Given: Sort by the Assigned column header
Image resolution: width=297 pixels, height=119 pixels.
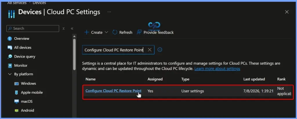Looking at the screenshot, I should (155, 79).
